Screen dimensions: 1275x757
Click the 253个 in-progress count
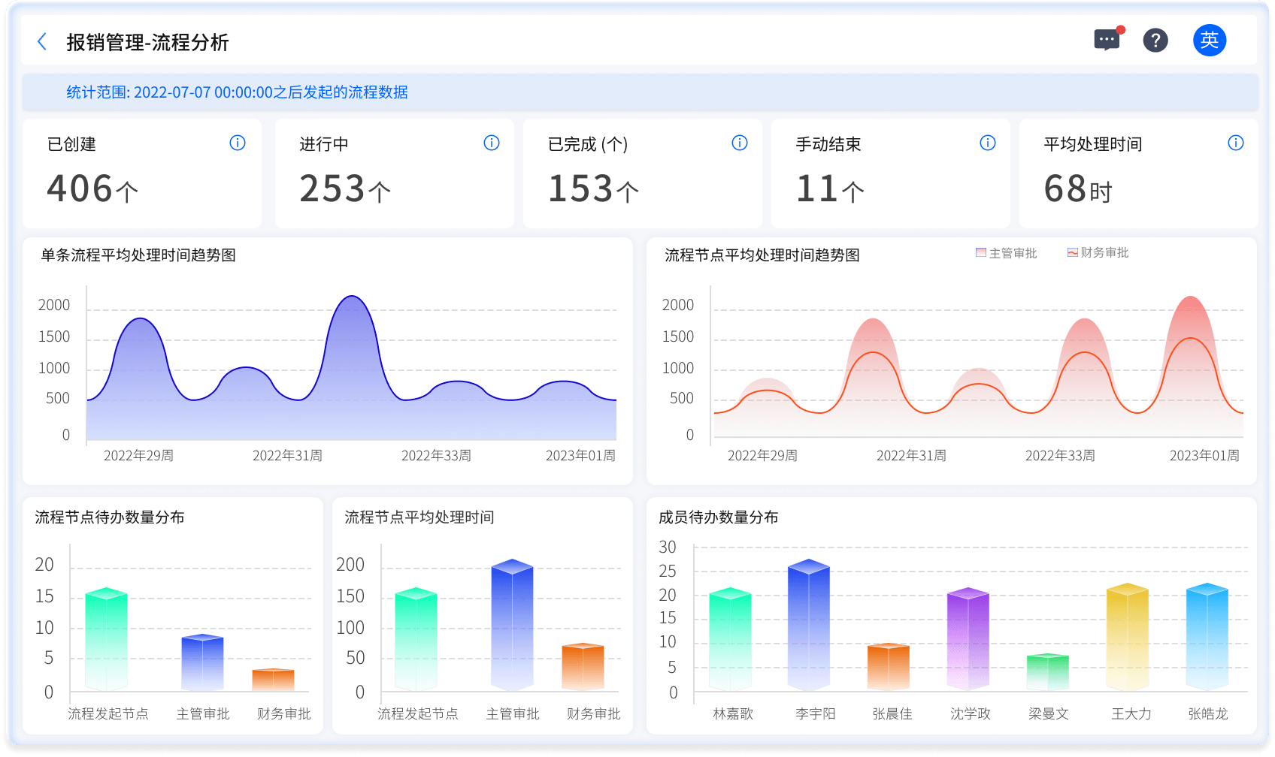pos(345,188)
